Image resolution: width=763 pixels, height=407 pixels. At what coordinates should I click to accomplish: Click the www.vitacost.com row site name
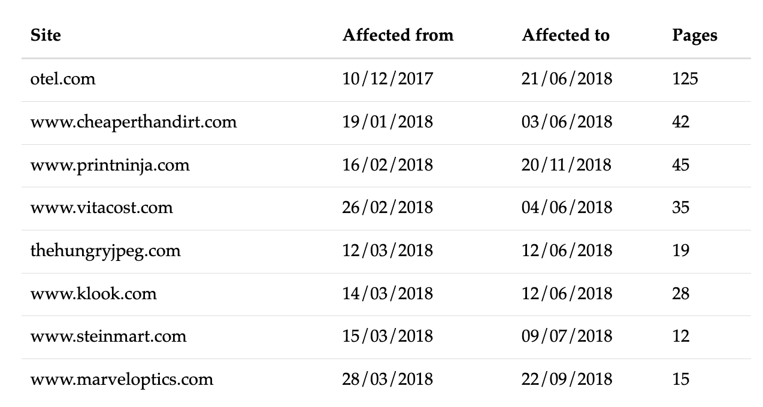(x=102, y=208)
